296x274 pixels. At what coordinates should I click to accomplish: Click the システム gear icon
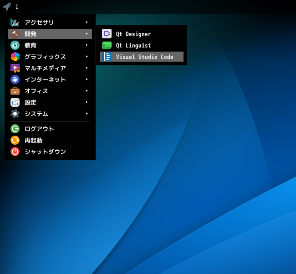15,114
